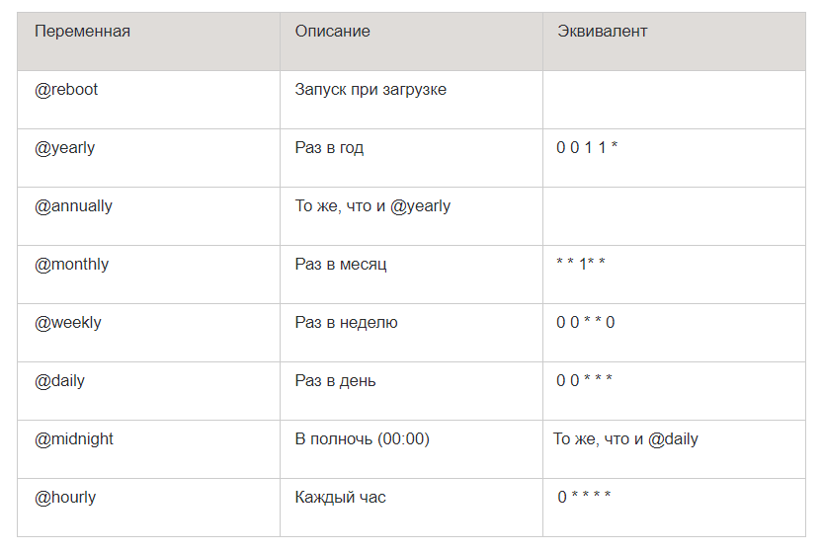This screenshot has width=823, height=552.
Task: Click the Описание column header
Action: coord(332,32)
